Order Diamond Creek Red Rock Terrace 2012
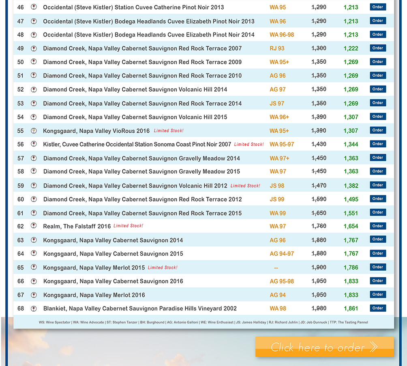Image resolution: width=407 pixels, height=366 pixels. click(x=378, y=199)
